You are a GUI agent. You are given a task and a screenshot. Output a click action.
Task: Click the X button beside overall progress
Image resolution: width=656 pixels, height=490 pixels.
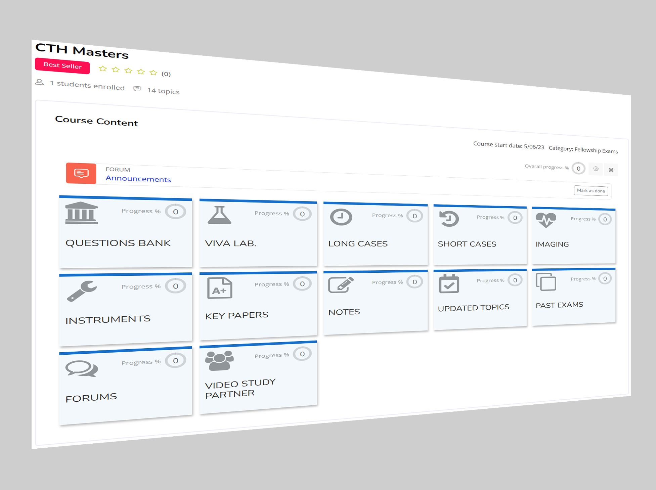coord(611,170)
